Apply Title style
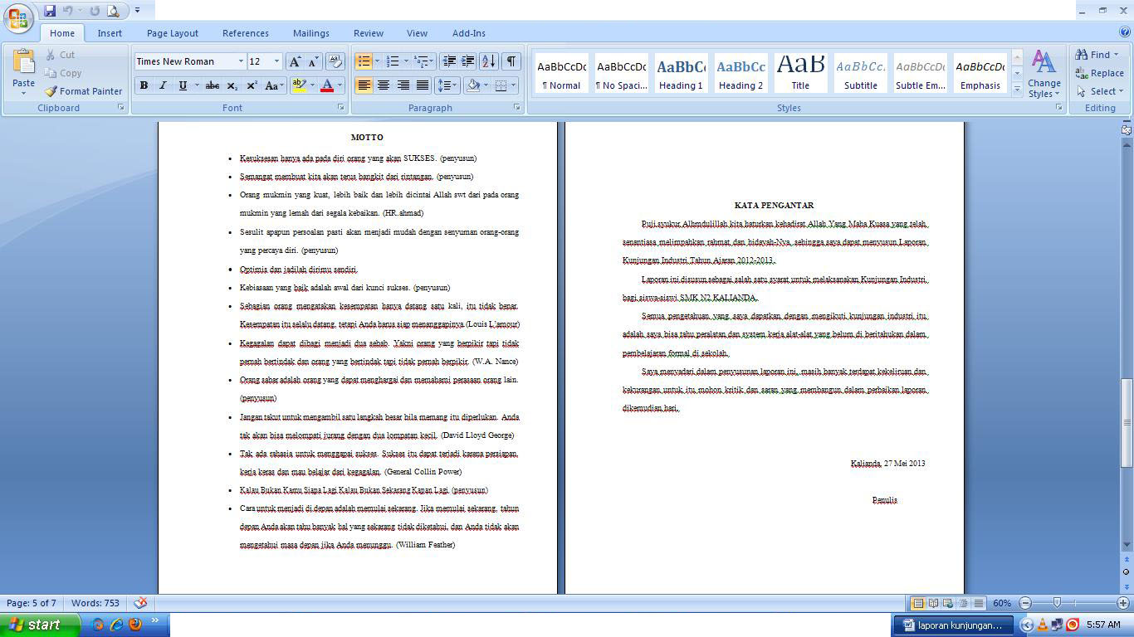The width and height of the screenshot is (1134, 637). click(x=800, y=73)
